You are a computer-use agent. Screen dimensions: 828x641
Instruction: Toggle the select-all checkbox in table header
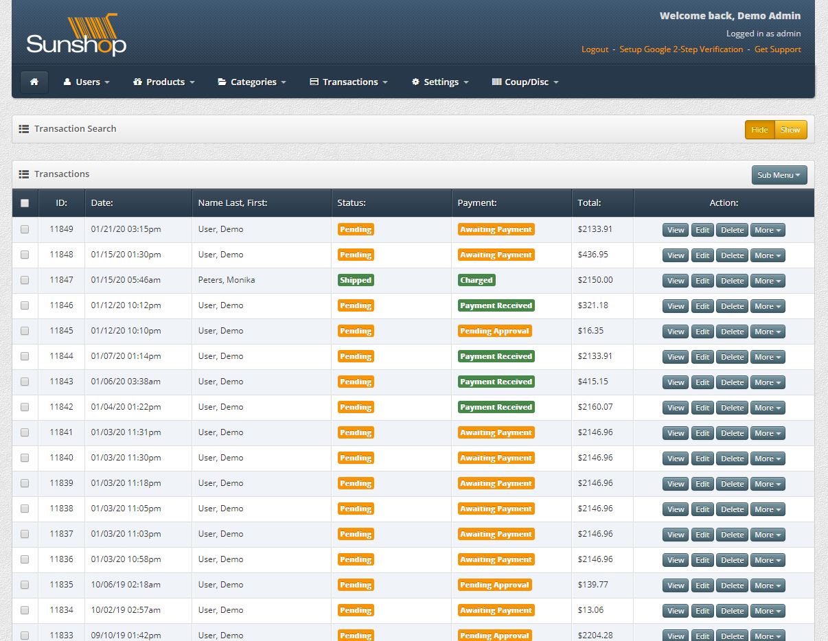25,203
